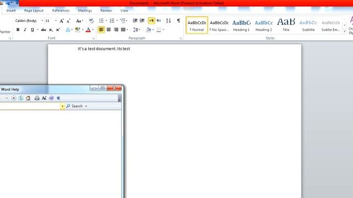Click the Right-to-Left text direction icon
353x198 pixels.
159,21
